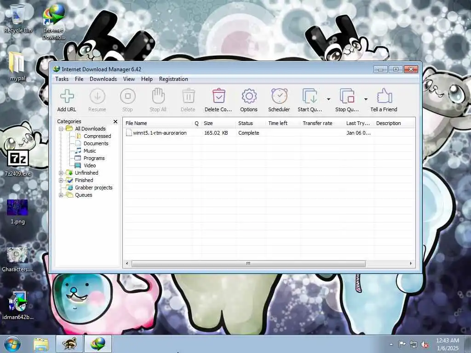This screenshot has height=353, width=471.
Task: Sort by Description column header
Action: click(394, 123)
